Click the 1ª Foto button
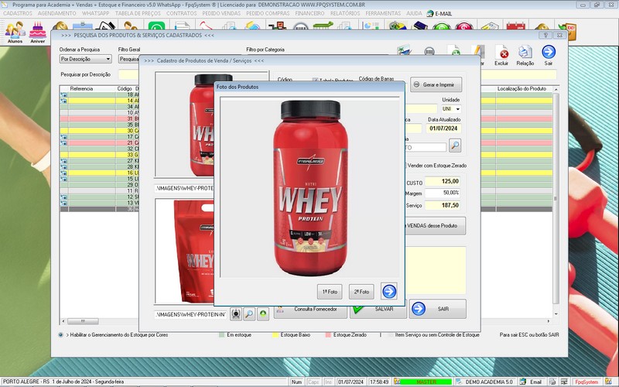This screenshot has height=387, width=619. coord(330,292)
